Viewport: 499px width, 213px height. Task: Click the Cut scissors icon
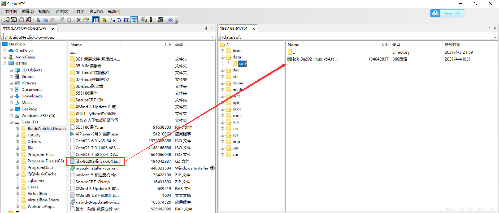tap(38, 20)
